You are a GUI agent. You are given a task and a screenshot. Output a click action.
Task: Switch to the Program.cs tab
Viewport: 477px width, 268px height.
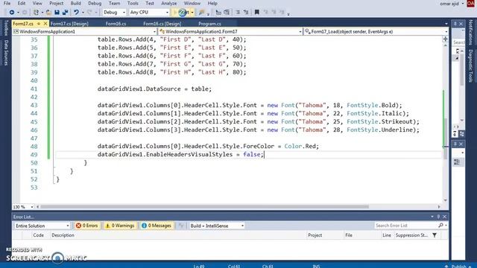point(209,23)
